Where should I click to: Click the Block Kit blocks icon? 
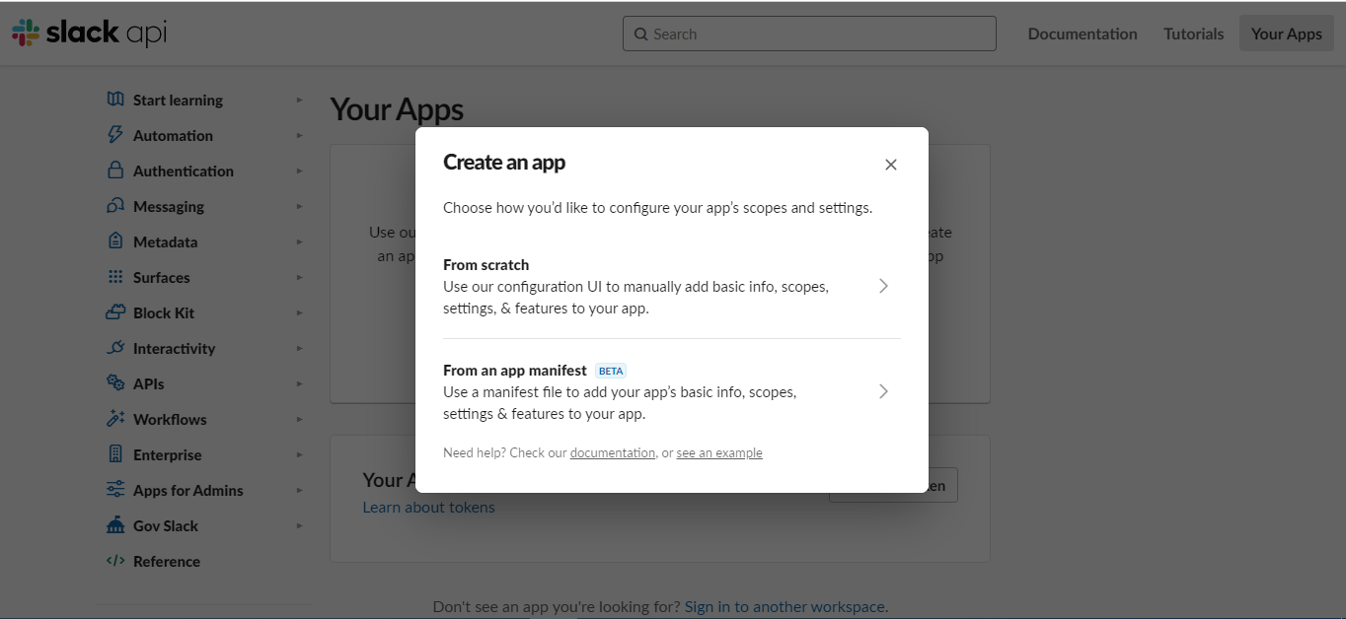click(x=115, y=312)
